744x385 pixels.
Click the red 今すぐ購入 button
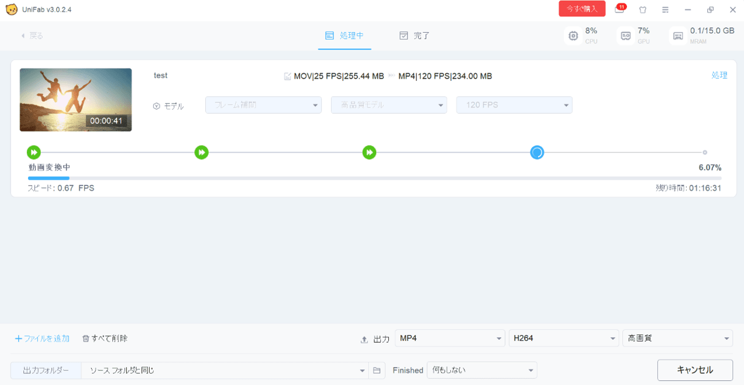pos(581,9)
